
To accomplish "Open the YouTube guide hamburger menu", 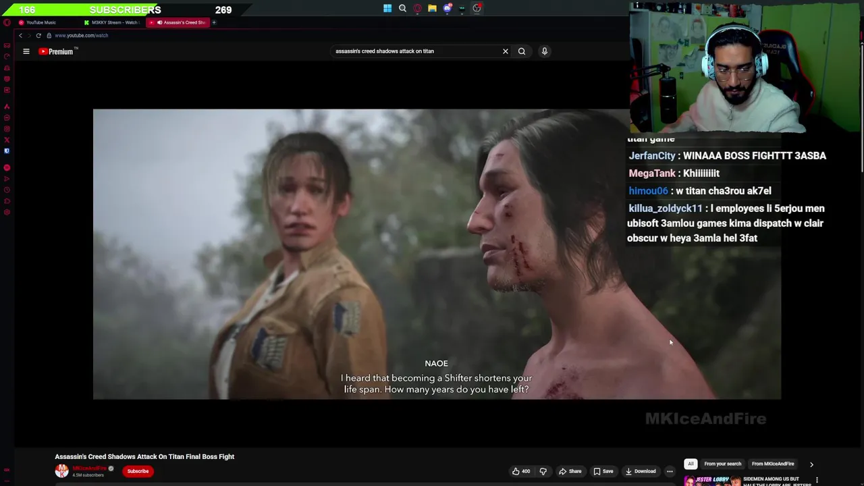I will pyautogui.click(x=26, y=51).
